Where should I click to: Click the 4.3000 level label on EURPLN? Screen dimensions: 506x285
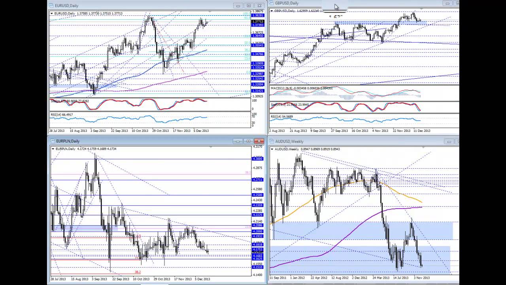pyautogui.click(x=257, y=159)
